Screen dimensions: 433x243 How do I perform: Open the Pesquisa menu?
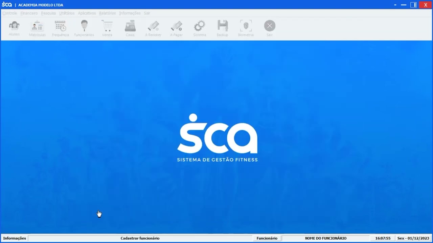48,13
